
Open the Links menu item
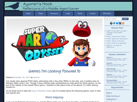click(68, 14)
